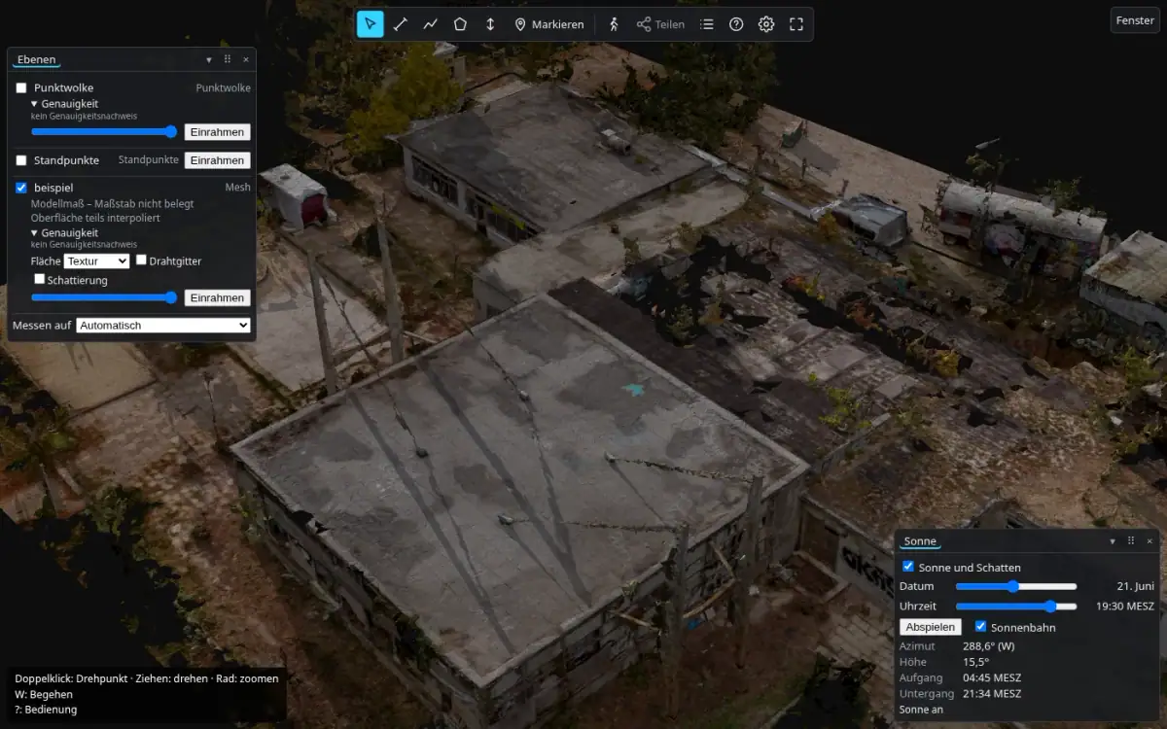The image size is (1167, 729).
Task: Collapse the Ebenen panel with its triangle
Action: (x=209, y=59)
